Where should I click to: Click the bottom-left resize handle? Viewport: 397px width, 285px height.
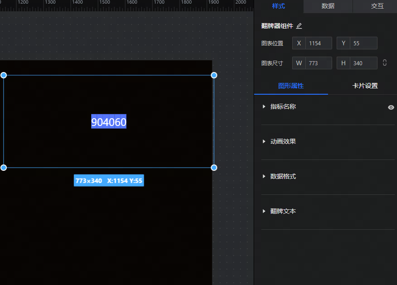click(4, 168)
